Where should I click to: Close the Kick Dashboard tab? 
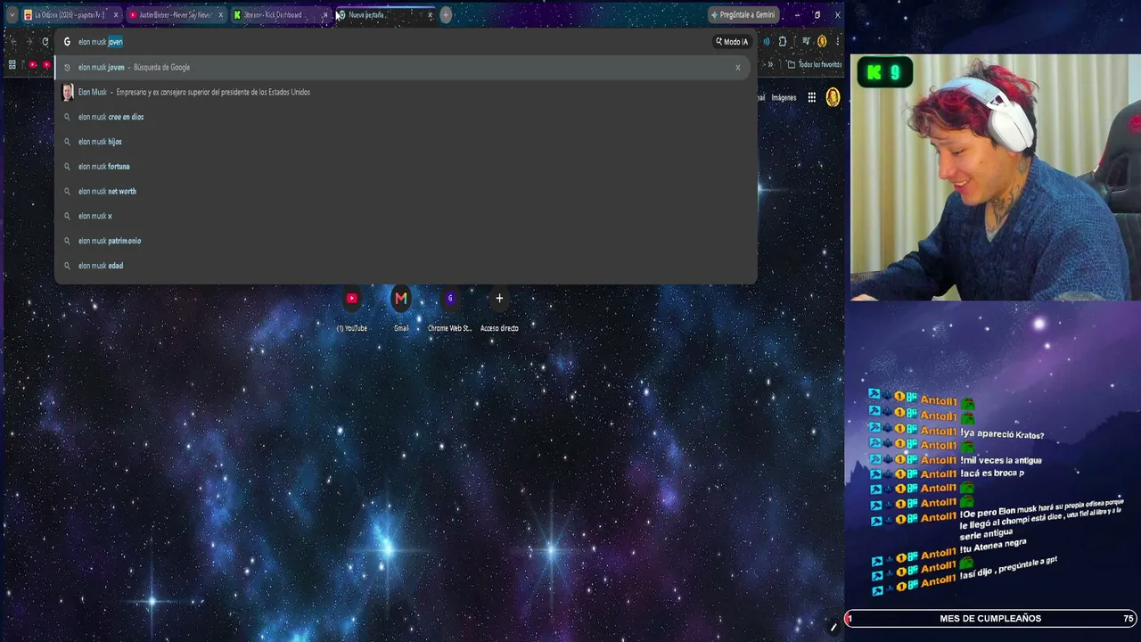pyautogui.click(x=324, y=15)
